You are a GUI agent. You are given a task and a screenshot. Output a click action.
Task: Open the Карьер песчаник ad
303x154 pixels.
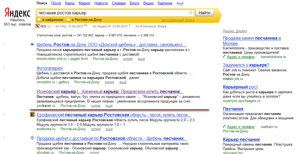click(x=241, y=140)
